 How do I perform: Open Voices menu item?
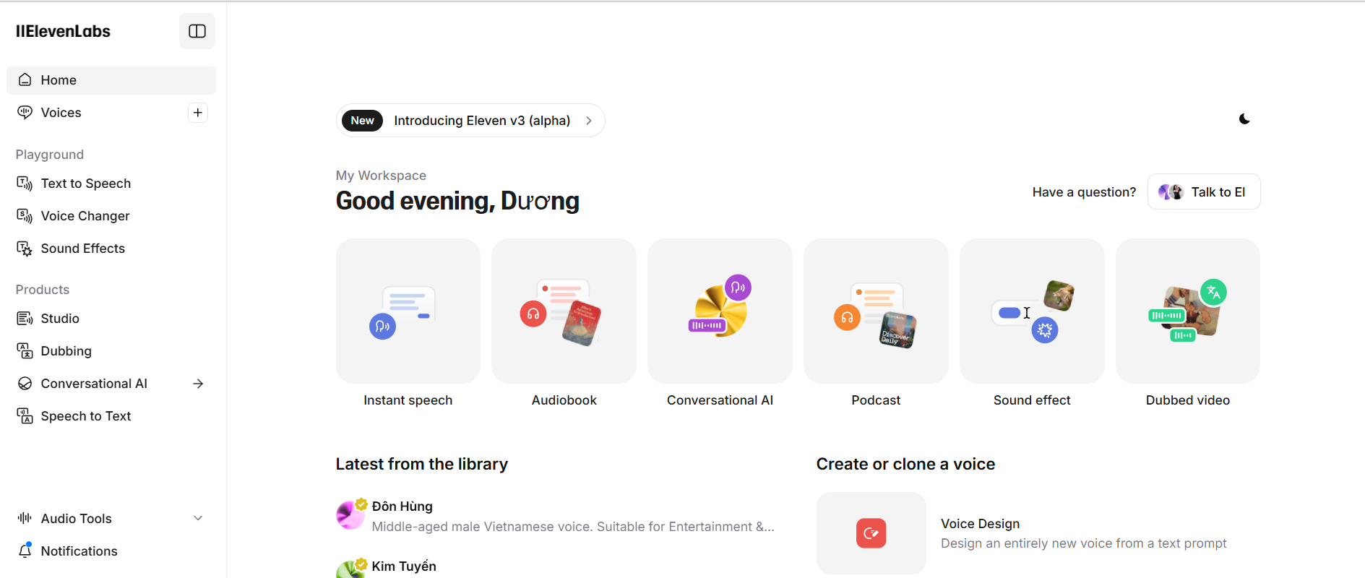click(61, 113)
